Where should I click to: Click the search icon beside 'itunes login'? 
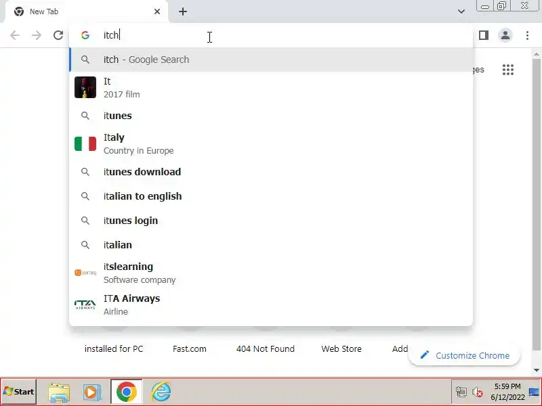(85, 221)
